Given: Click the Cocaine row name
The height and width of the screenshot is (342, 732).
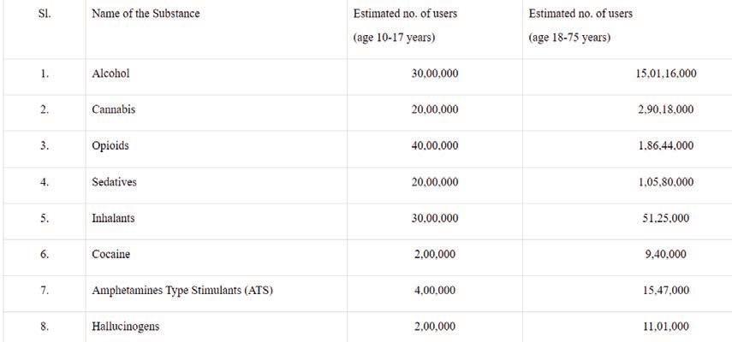Looking at the screenshot, I should pos(111,254).
